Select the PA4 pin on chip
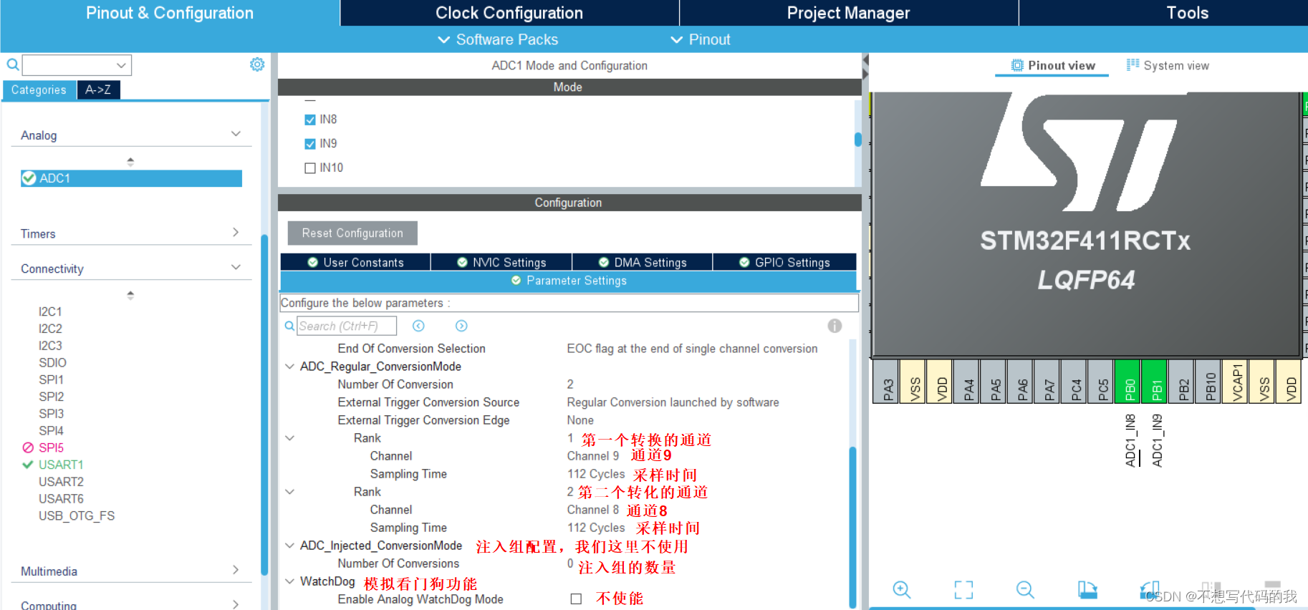 (968, 382)
